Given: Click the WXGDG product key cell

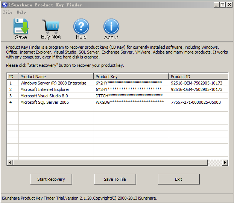Looking at the screenshot, I should point(131,102).
